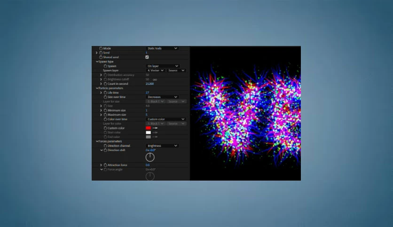Viewport: 393px width, 227px height.
Task: Toggle the Seed stopwatch icon
Action: click(x=101, y=53)
